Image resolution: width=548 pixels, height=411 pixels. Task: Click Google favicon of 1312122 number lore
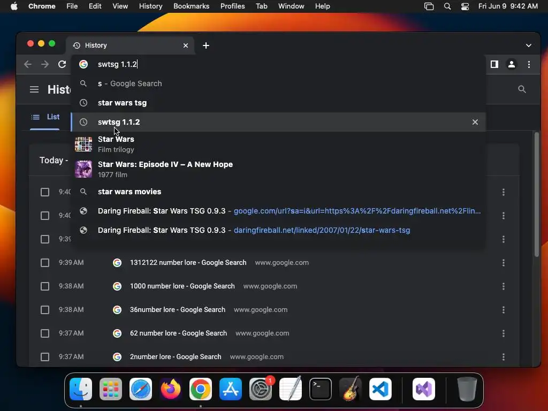click(117, 262)
